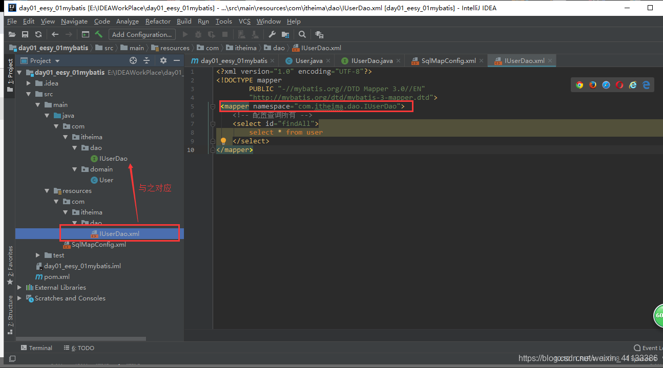Click the Run with Coverage toolbar icon
This screenshot has width=663, height=368.
[x=211, y=34]
